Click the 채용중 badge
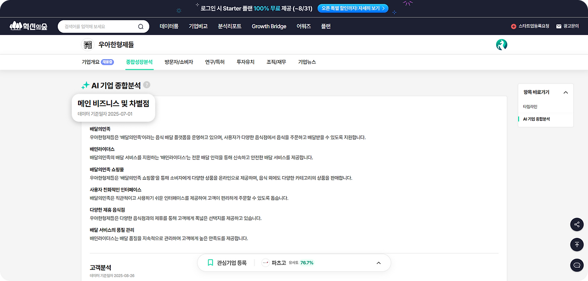This screenshot has height=281, width=588. [x=107, y=62]
